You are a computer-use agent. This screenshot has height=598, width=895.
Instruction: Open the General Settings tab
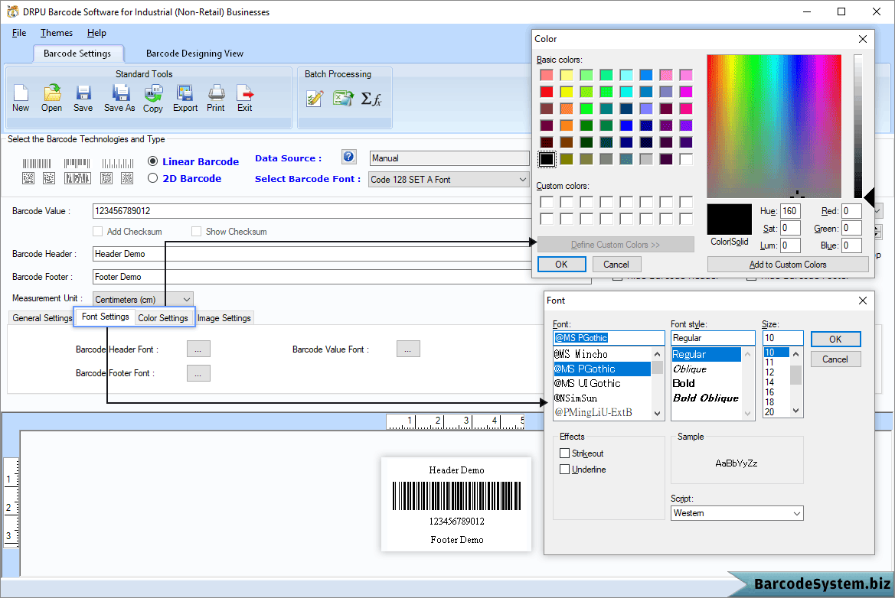point(42,318)
